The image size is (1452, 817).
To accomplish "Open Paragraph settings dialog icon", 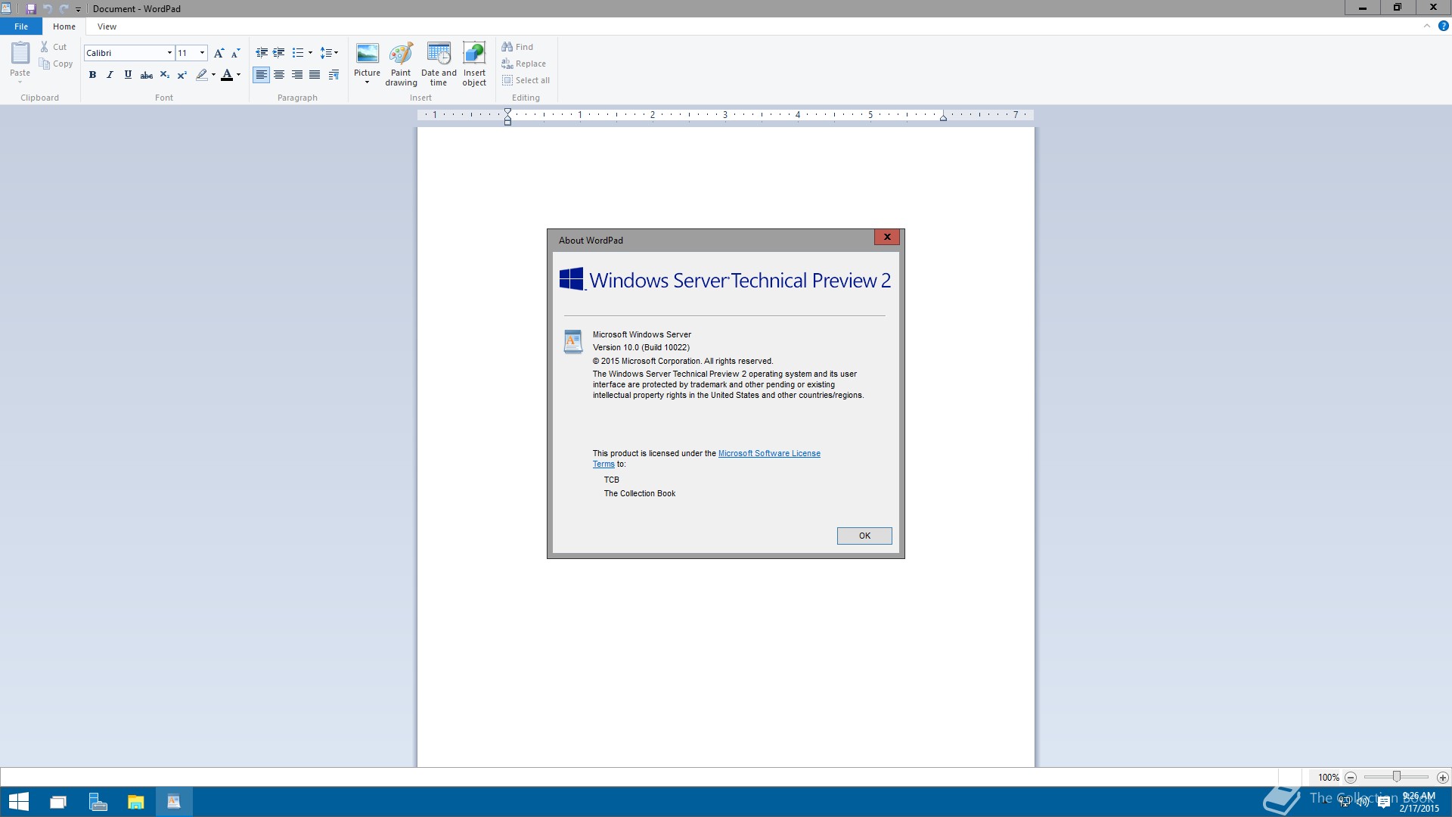I will pyautogui.click(x=334, y=75).
